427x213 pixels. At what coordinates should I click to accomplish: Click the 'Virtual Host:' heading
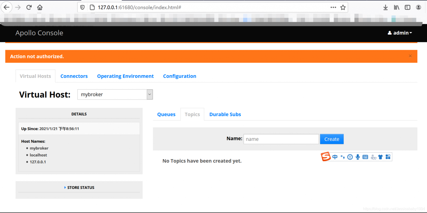click(45, 94)
